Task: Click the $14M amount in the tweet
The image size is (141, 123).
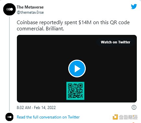Action: click(85, 23)
